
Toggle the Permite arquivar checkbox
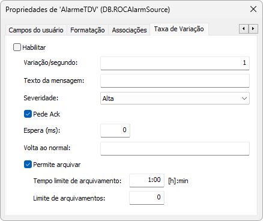pyautogui.click(x=28, y=165)
